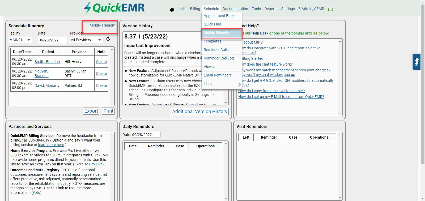Click the Visit Reminders scroll down arrow

click(340, 198)
